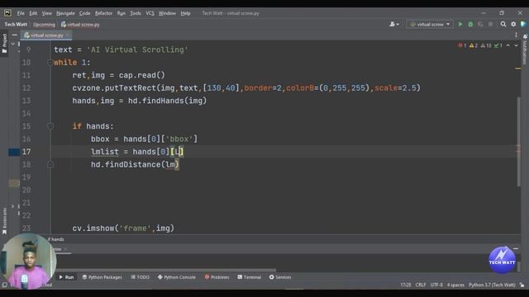The width and height of the screenshot is (529, 297).
Task: Run with coverage icon in the toolbar
Action: click(480, 24)
